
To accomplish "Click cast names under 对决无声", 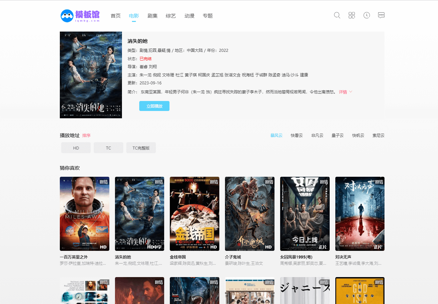I will point(359,263).
